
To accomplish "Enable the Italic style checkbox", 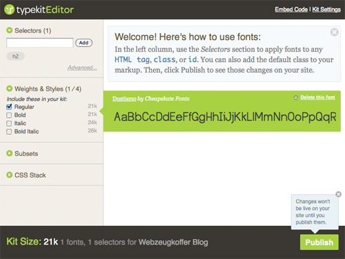I will coord(9,124).
